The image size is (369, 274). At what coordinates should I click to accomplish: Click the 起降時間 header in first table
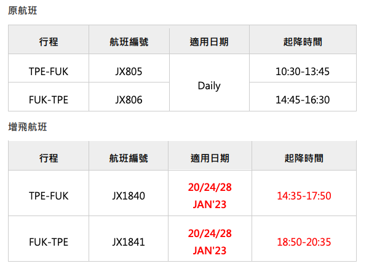click(303, 42)
